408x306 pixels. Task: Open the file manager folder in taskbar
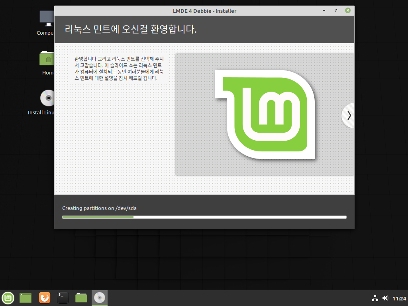[x=81, y=298]
